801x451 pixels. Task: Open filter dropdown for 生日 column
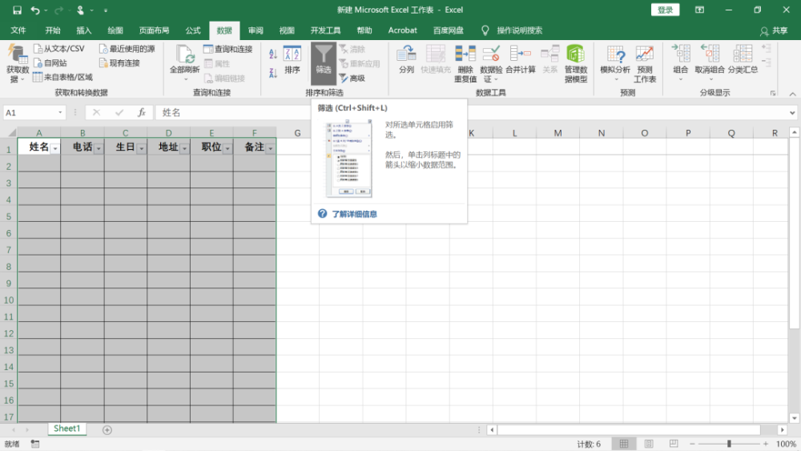point(142,149)
